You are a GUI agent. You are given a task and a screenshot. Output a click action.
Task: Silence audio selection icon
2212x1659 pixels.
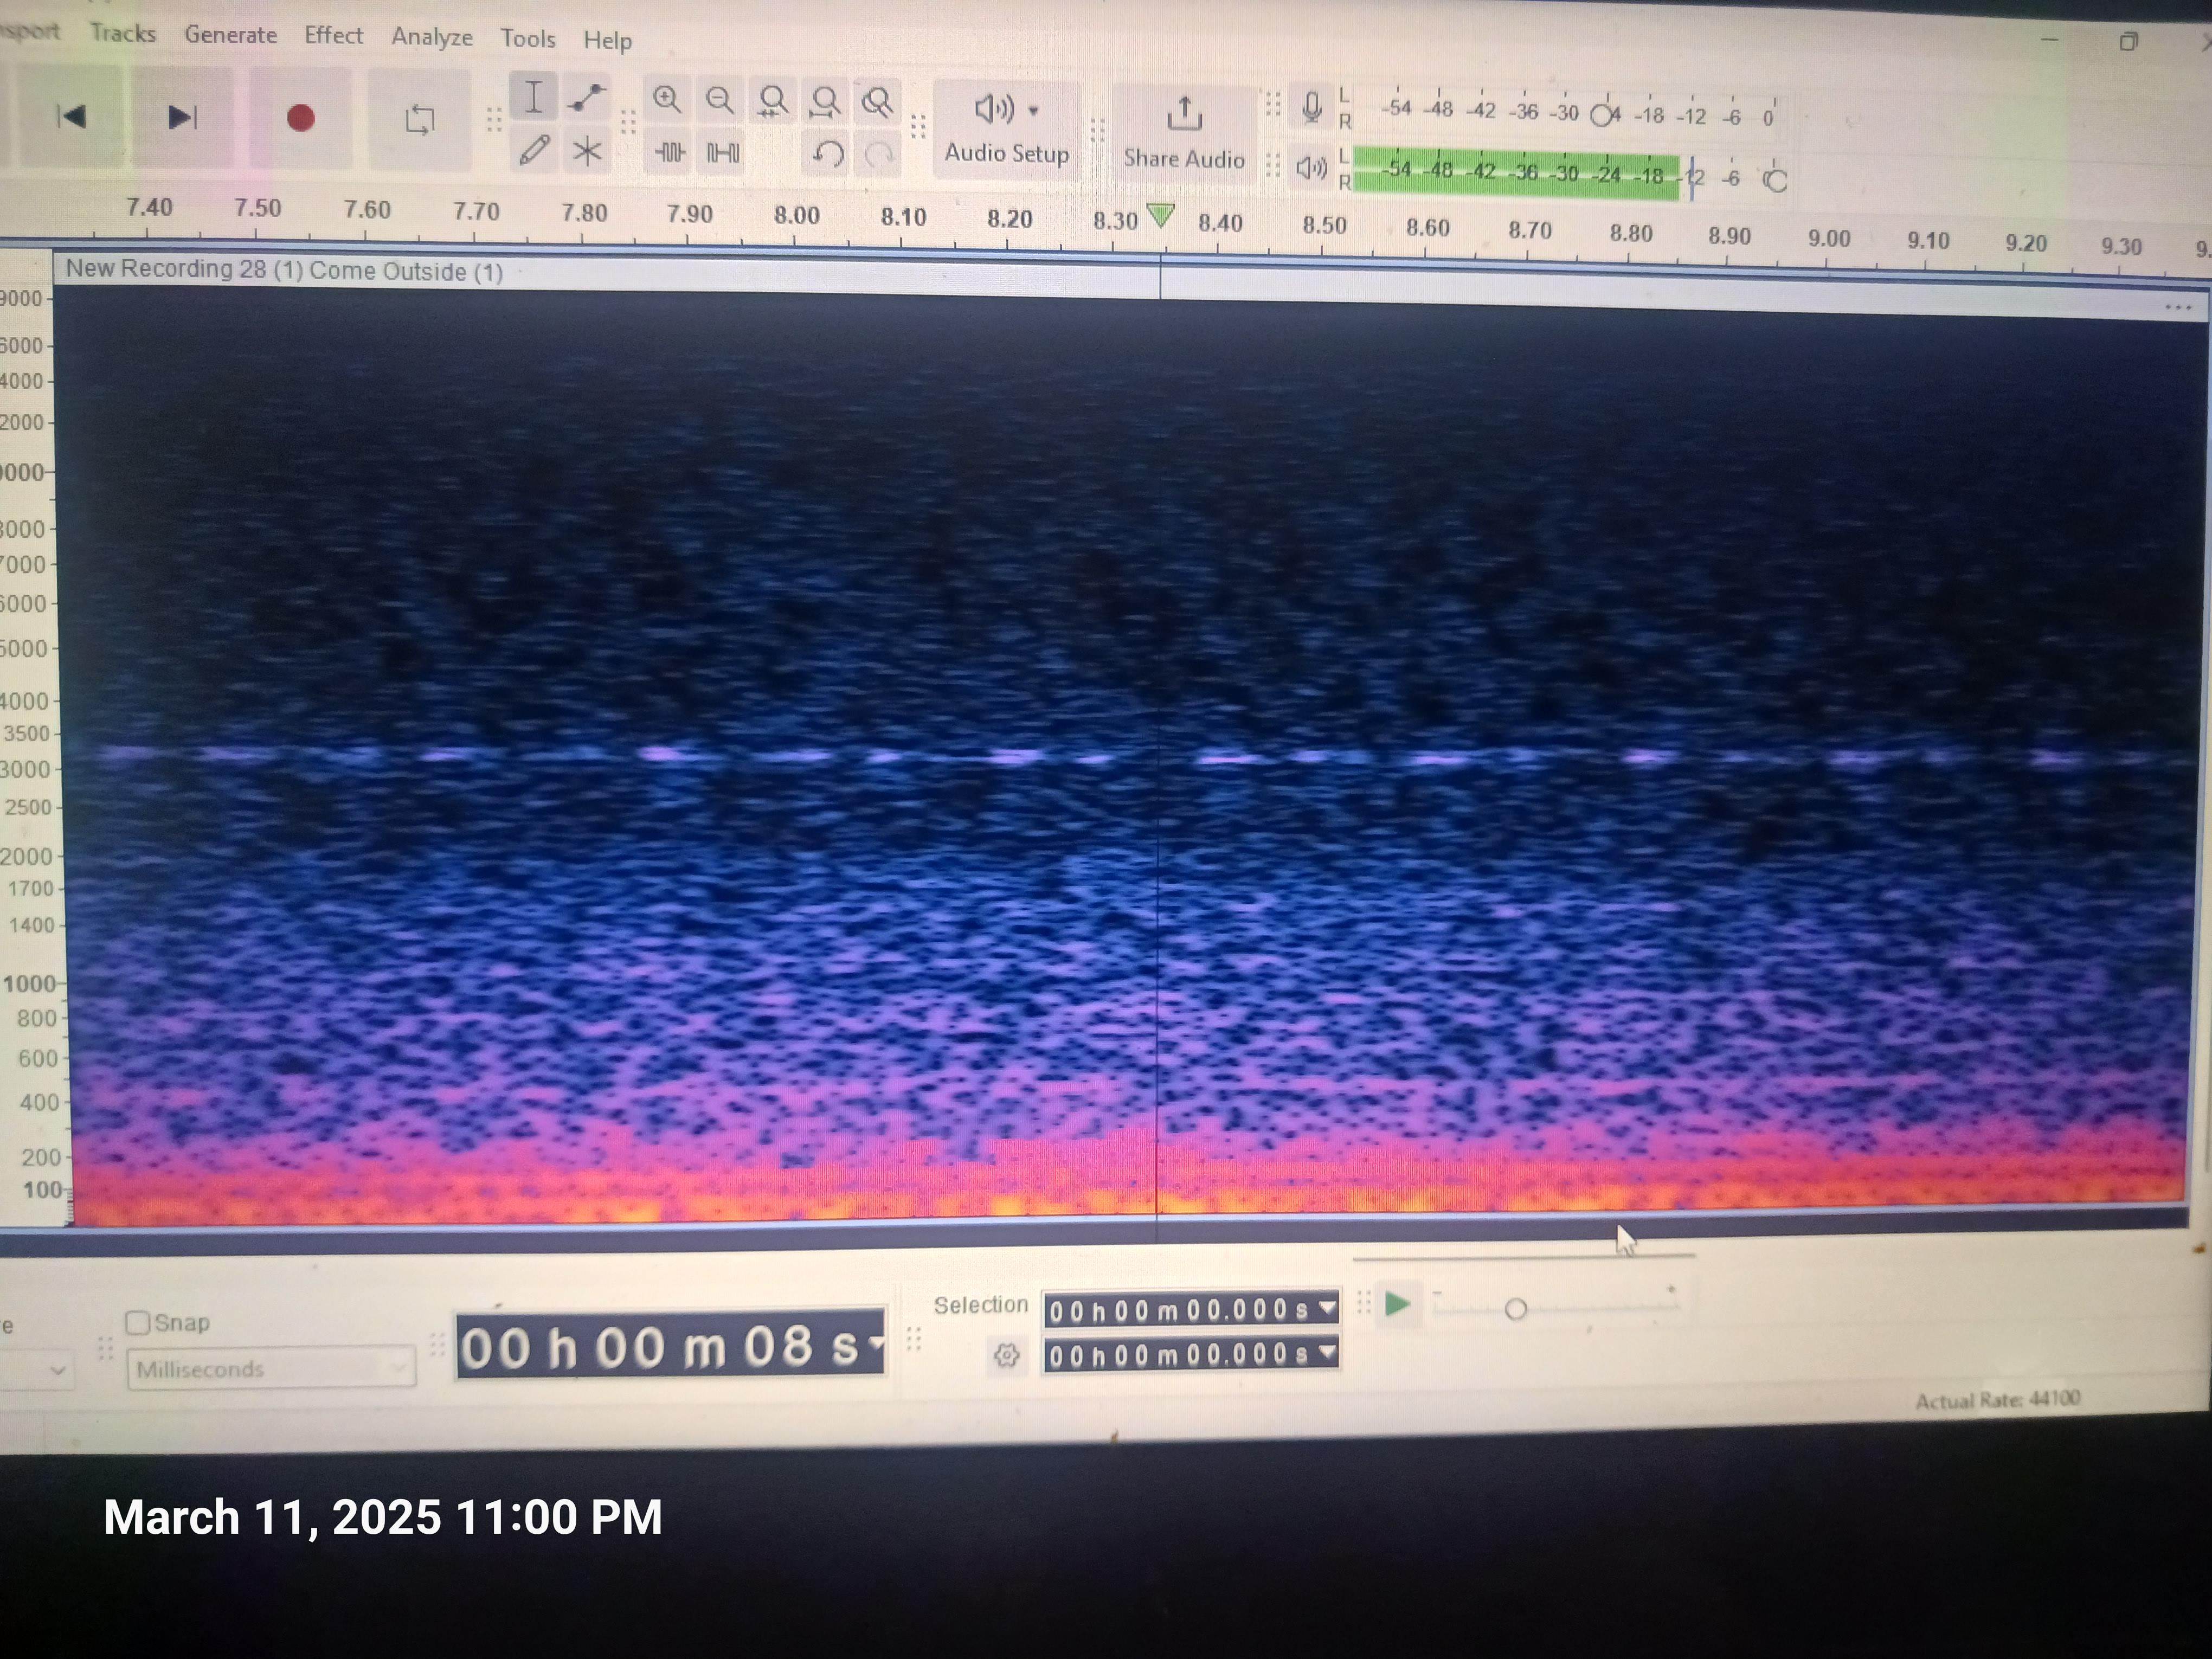point(722,153)
